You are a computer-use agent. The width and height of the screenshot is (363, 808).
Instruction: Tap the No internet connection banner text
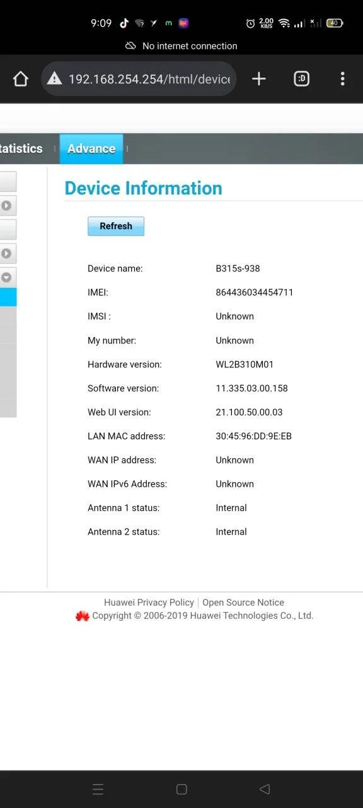[190, 46]
